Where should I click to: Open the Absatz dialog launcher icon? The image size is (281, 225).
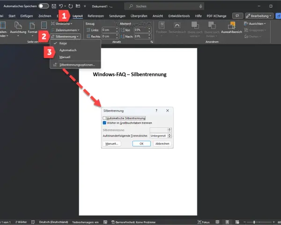tap(152, 42)
